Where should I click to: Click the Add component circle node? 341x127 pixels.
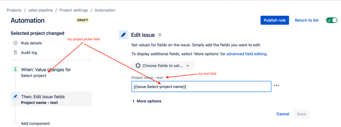pyautogui.click(x=15, y=123)
